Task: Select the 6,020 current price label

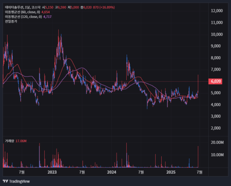Action: (x=215, y=81)
